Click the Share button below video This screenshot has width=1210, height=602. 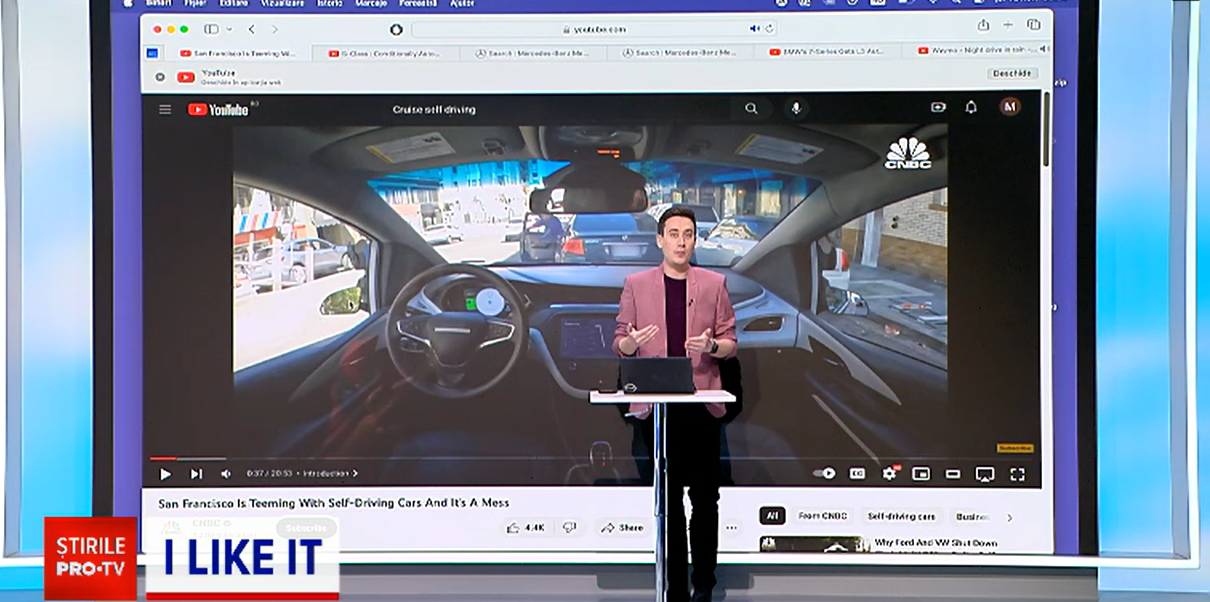622,528
